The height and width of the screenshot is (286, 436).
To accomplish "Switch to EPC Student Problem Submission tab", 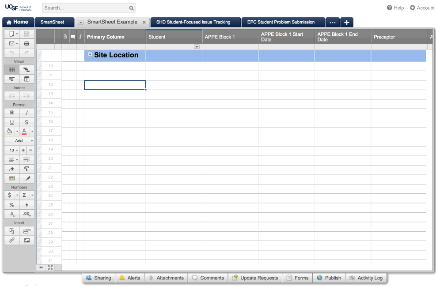I will (x=281, y=22).
